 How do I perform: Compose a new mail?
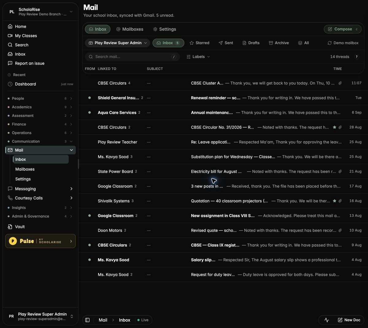coord(343,29)
